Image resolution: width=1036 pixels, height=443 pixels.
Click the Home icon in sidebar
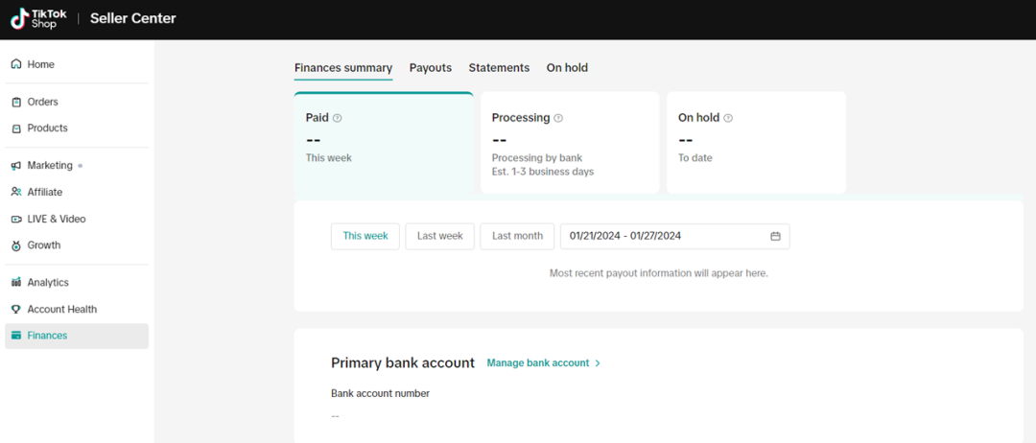click(x=16, y=64)
